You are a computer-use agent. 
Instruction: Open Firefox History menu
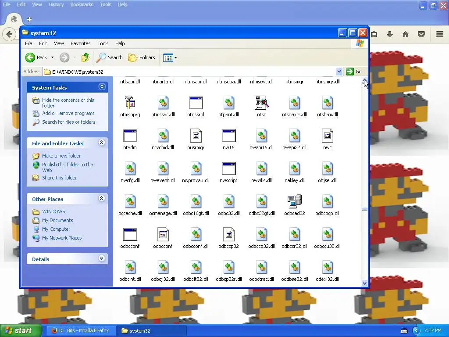56,4
